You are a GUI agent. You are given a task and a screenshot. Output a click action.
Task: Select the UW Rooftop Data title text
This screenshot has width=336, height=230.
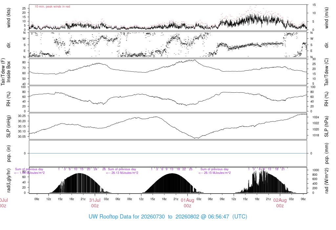click(x=168, y=217)
